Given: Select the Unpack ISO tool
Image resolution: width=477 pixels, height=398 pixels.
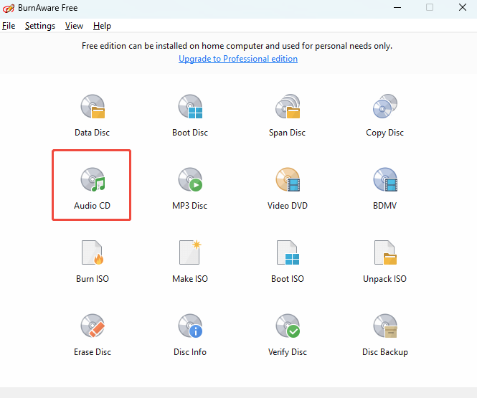Looking at the screenshot, I should pyautogui.click(x=384, y=254).
